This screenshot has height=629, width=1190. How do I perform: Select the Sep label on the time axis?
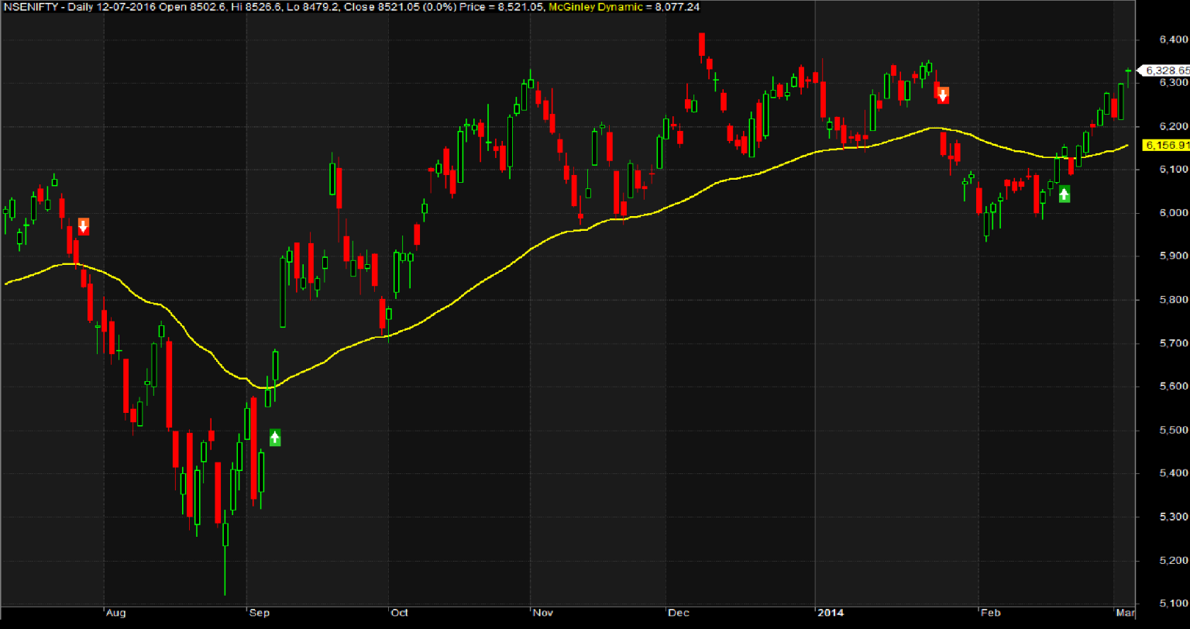[258, 614]
